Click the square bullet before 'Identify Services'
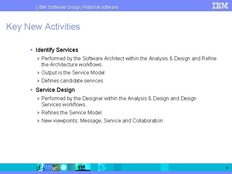Screen dimensions: 232x174 point(31,50)
